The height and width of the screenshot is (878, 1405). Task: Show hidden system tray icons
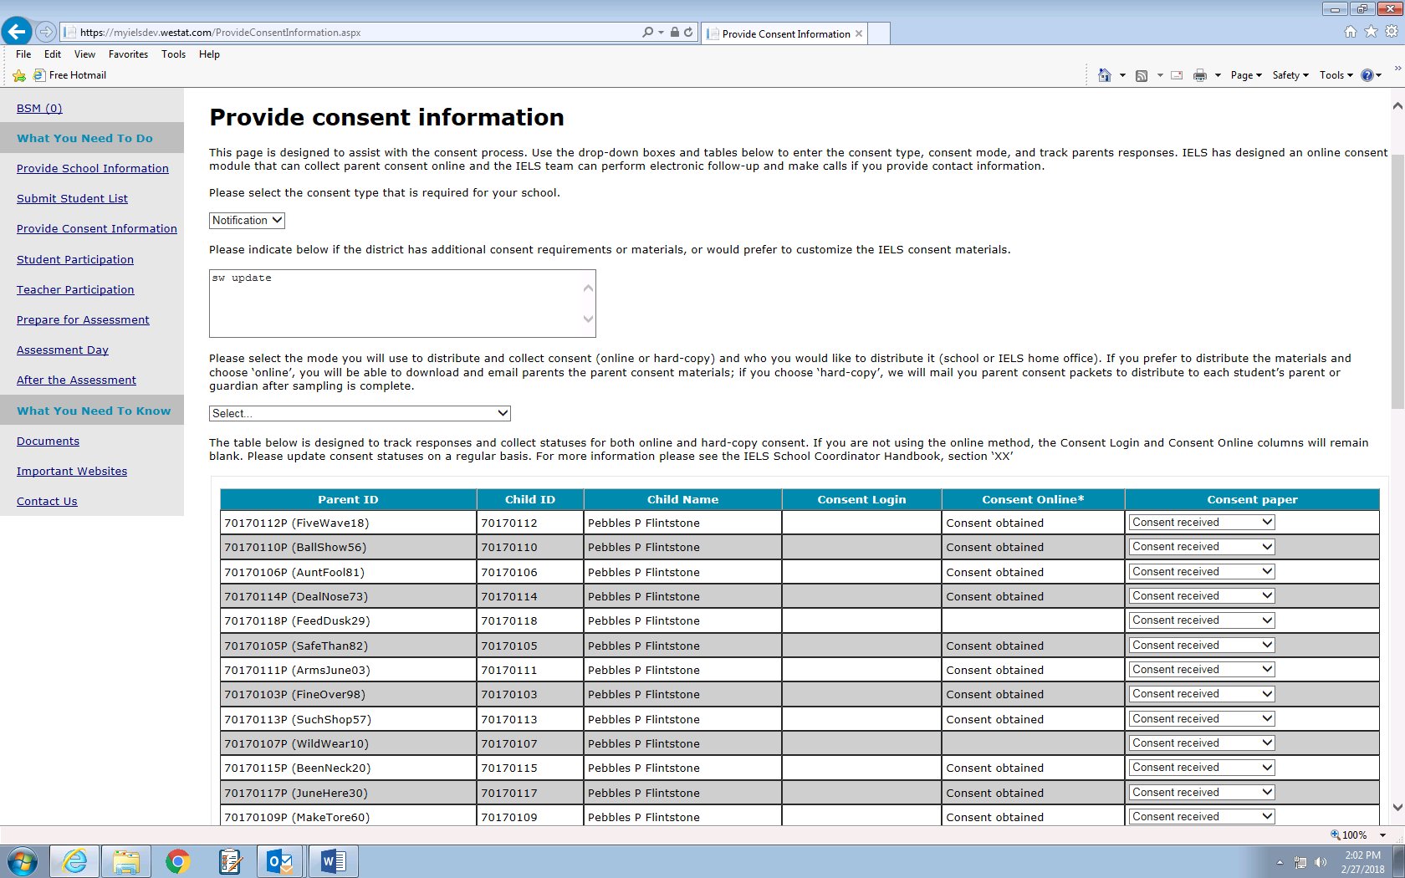(1279, 862)
